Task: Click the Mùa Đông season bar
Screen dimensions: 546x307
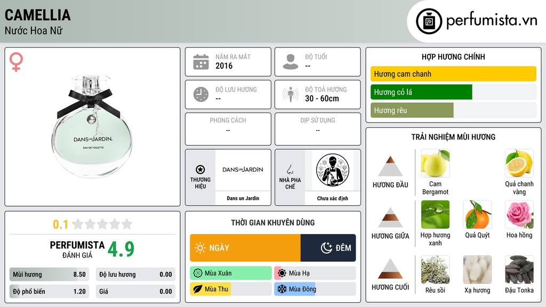Action: (x=315, y=289)
